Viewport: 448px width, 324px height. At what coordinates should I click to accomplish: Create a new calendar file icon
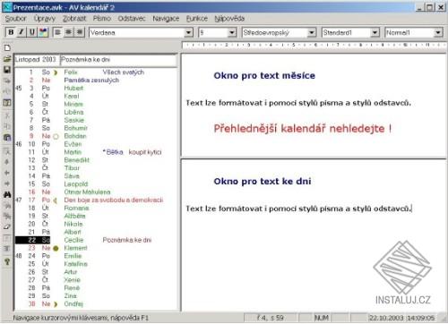click(x=7, y=47)
